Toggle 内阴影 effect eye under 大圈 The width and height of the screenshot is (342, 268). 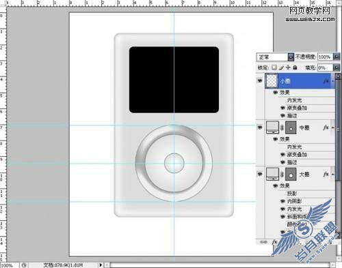coord(282,201)
